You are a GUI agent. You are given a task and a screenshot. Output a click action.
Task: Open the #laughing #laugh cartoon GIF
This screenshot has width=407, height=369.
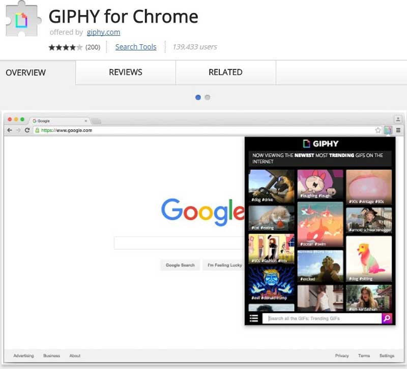pos(320,184)
